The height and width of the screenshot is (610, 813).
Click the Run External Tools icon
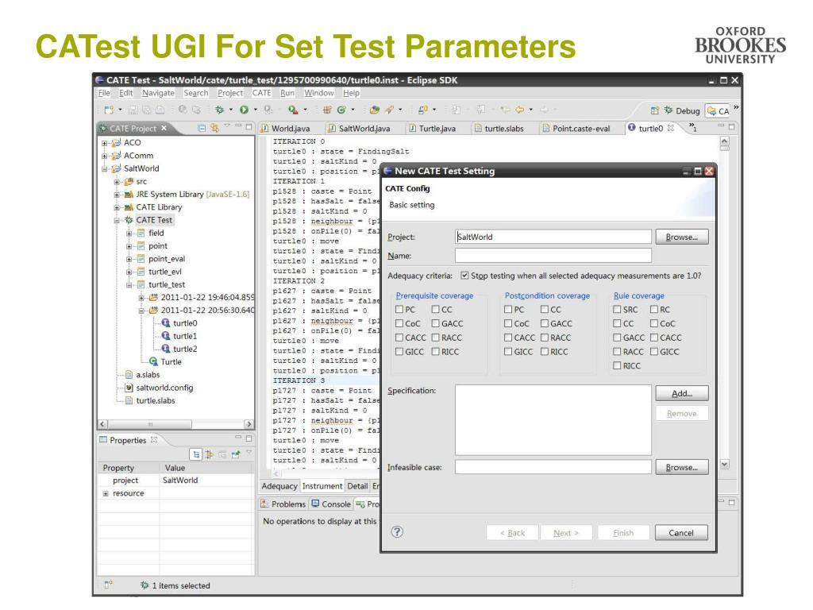(x=293, y=110)
